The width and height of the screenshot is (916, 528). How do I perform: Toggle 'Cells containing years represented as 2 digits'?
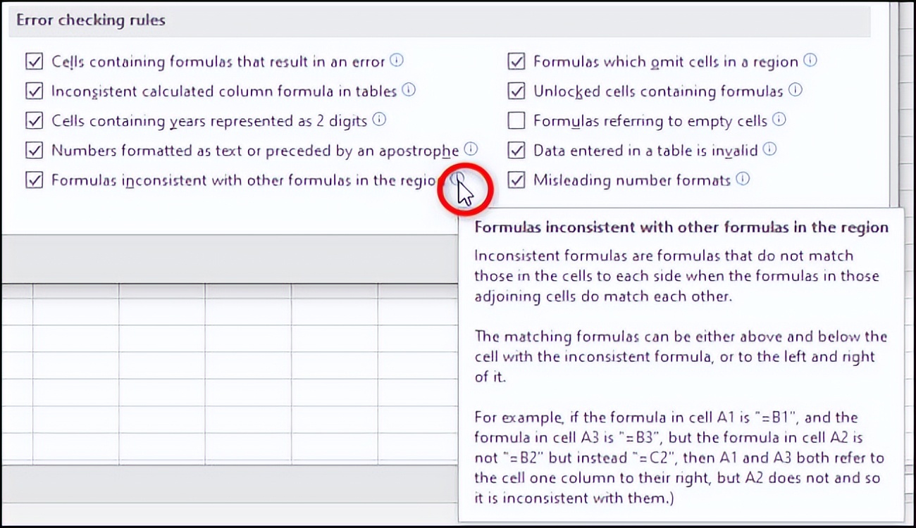coord(34,120)
